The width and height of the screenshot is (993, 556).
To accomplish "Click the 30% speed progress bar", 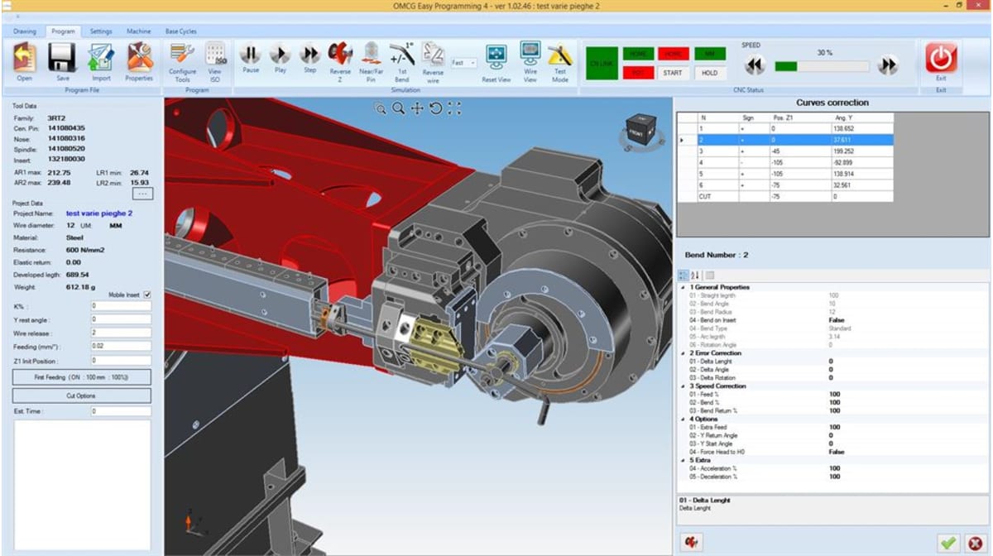I will click(822, 66).
